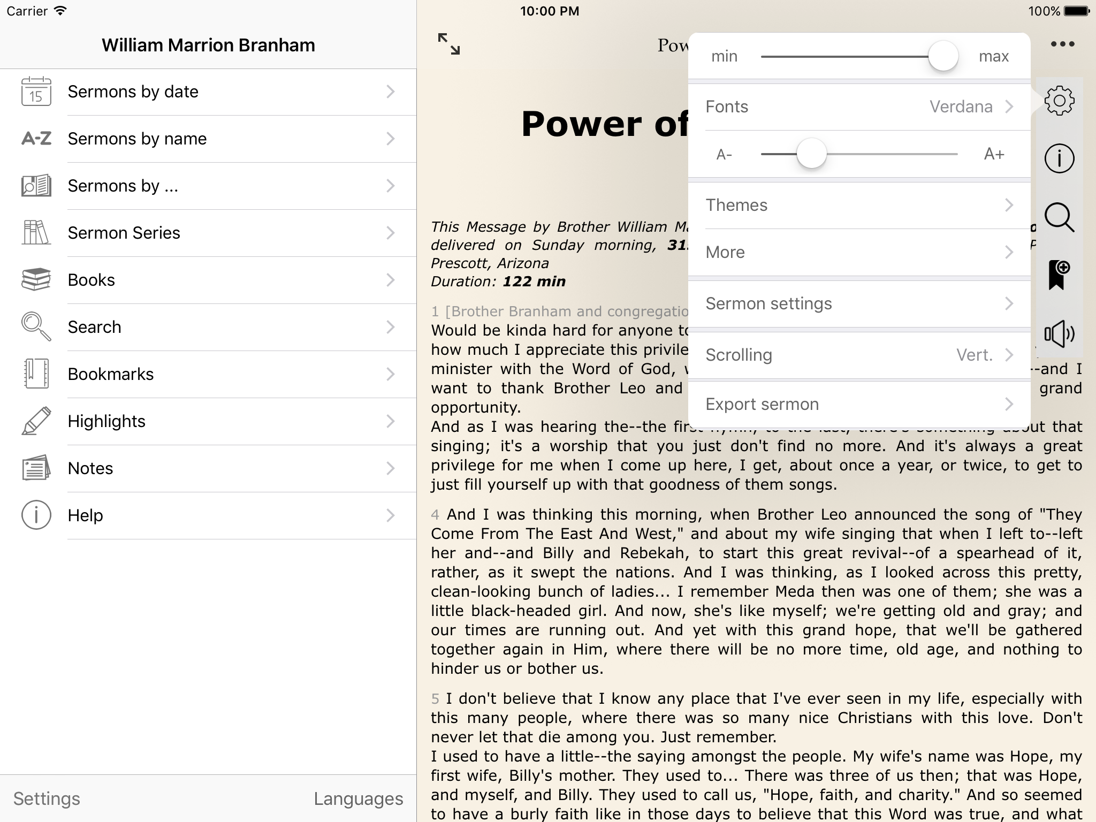Decrease font size with A- label
Viewport: 1096px width, 822px height.
[x=724, y=154]
